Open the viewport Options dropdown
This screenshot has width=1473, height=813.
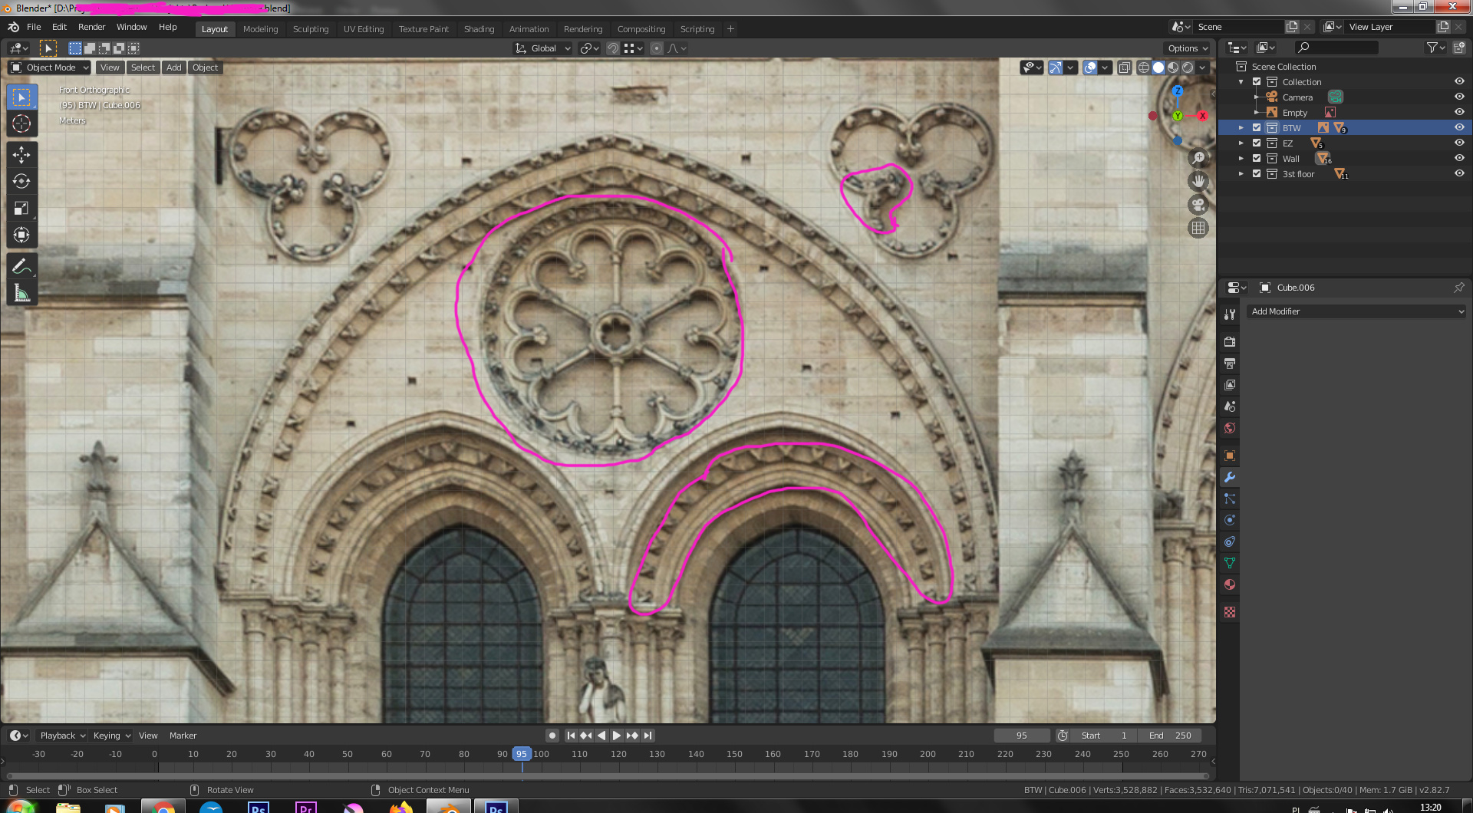tap(1187, 48)
